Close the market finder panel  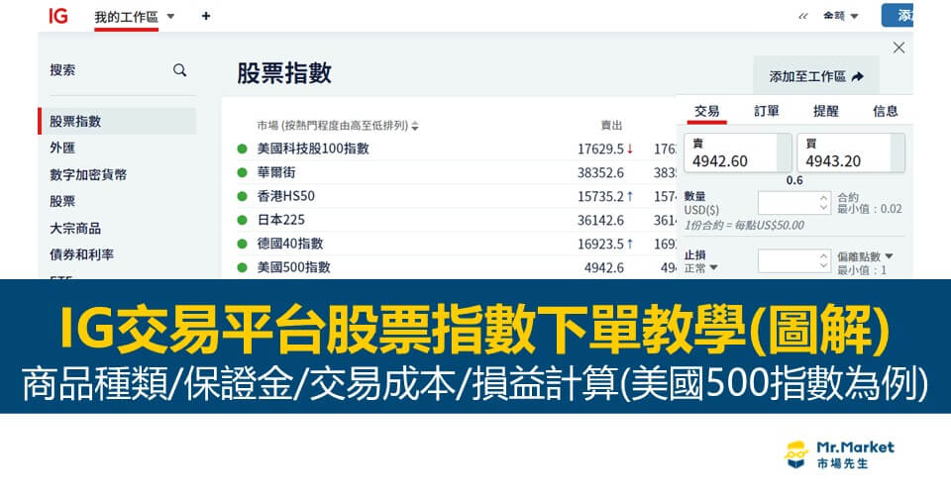[898, 48]
